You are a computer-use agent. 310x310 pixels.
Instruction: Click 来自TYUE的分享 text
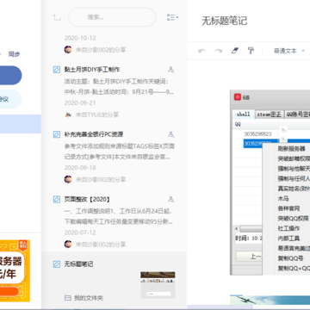97,115
